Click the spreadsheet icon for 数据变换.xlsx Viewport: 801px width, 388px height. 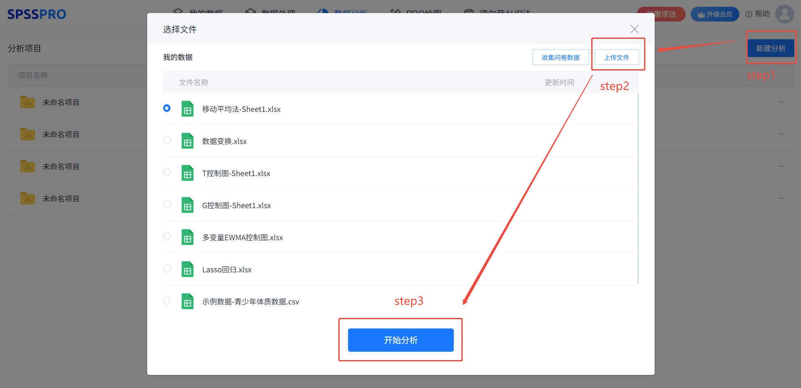pyautogui.click(x=187, y=141)
